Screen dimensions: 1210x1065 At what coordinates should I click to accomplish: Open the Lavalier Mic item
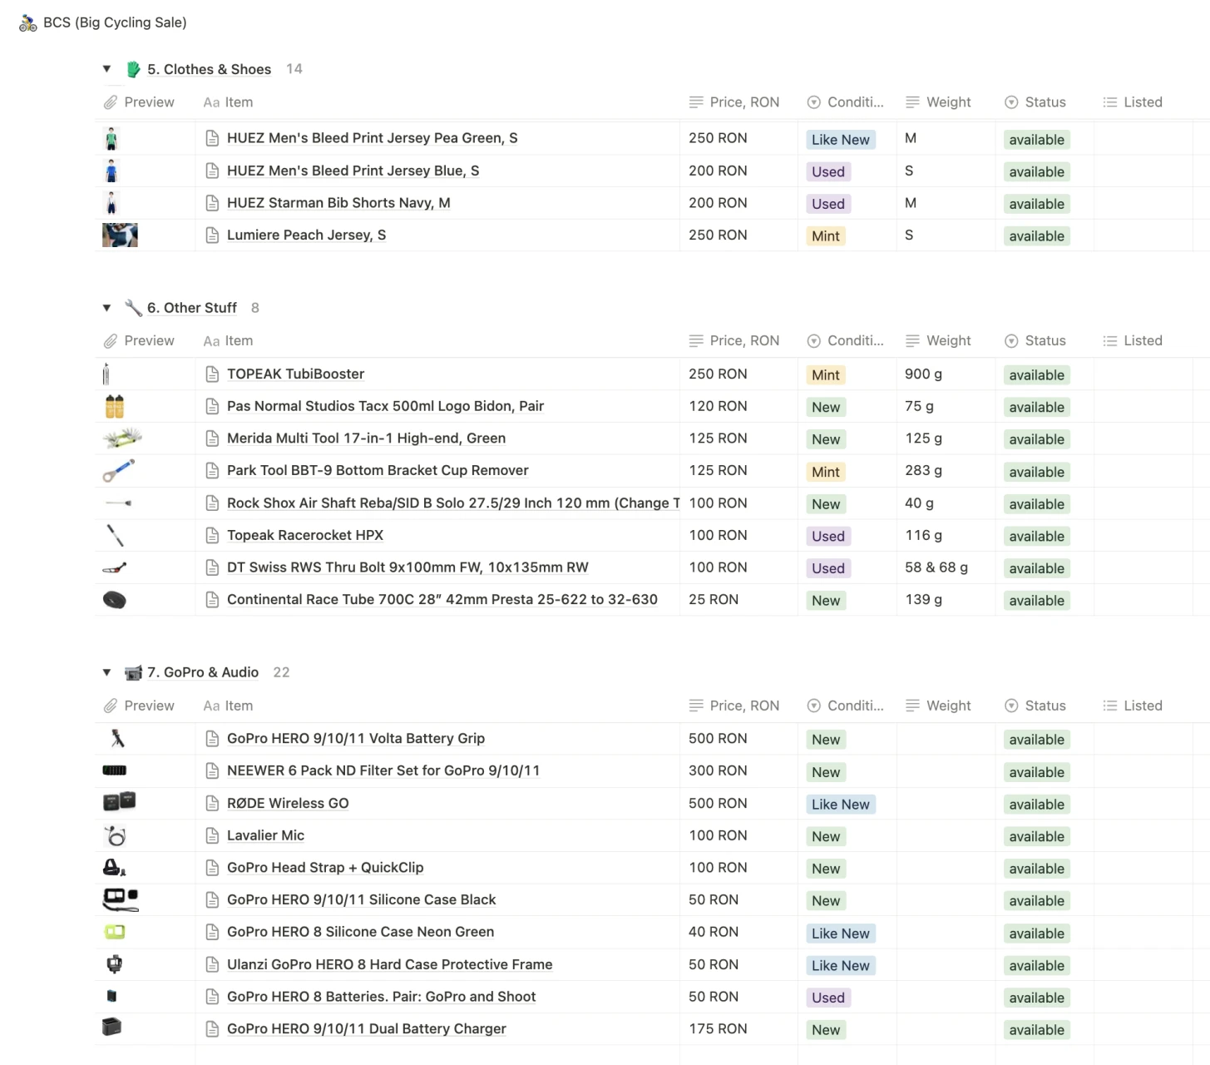(x=265, y=835)
